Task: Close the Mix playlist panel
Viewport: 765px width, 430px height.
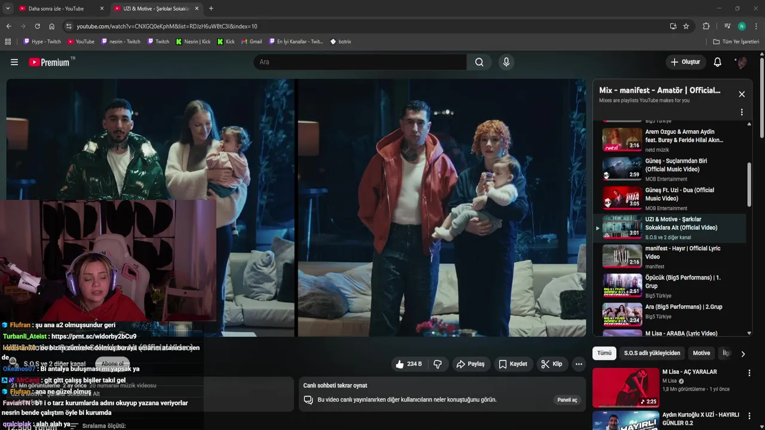Action: click(x=742, y=94)
